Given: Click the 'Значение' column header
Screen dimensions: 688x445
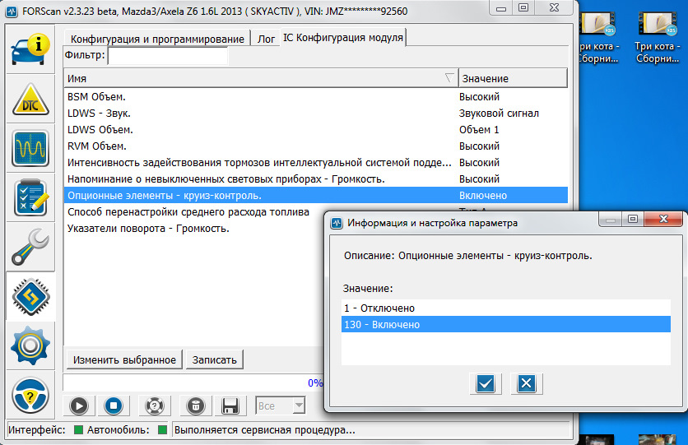Looking at the screenshot, I should [x=513, y=78].
